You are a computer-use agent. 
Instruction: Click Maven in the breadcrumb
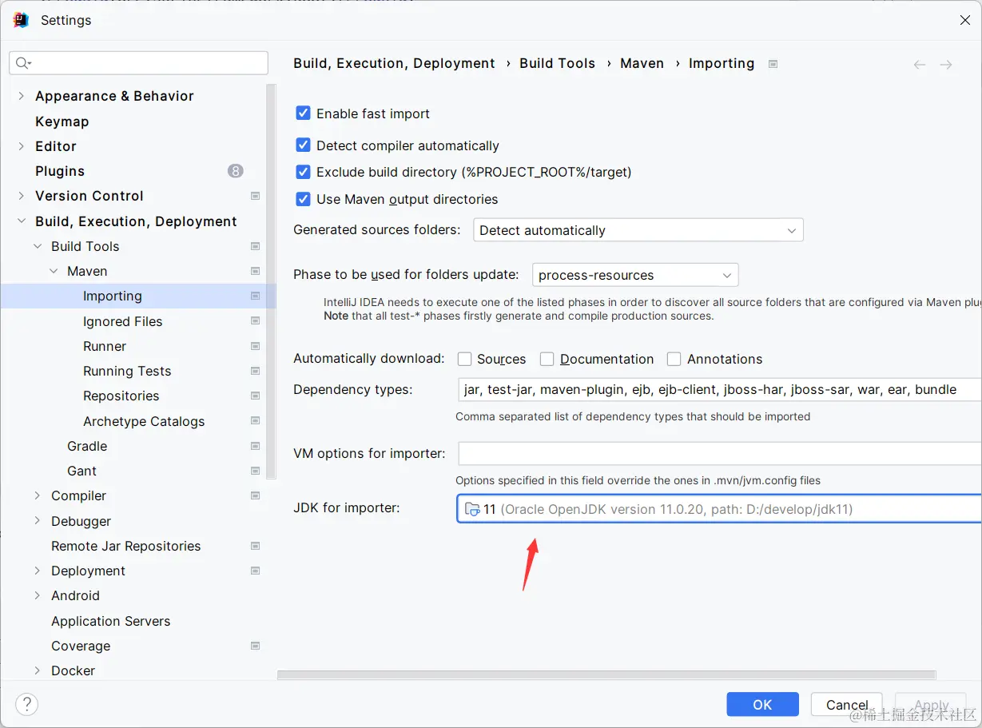[x=642, y=63]
